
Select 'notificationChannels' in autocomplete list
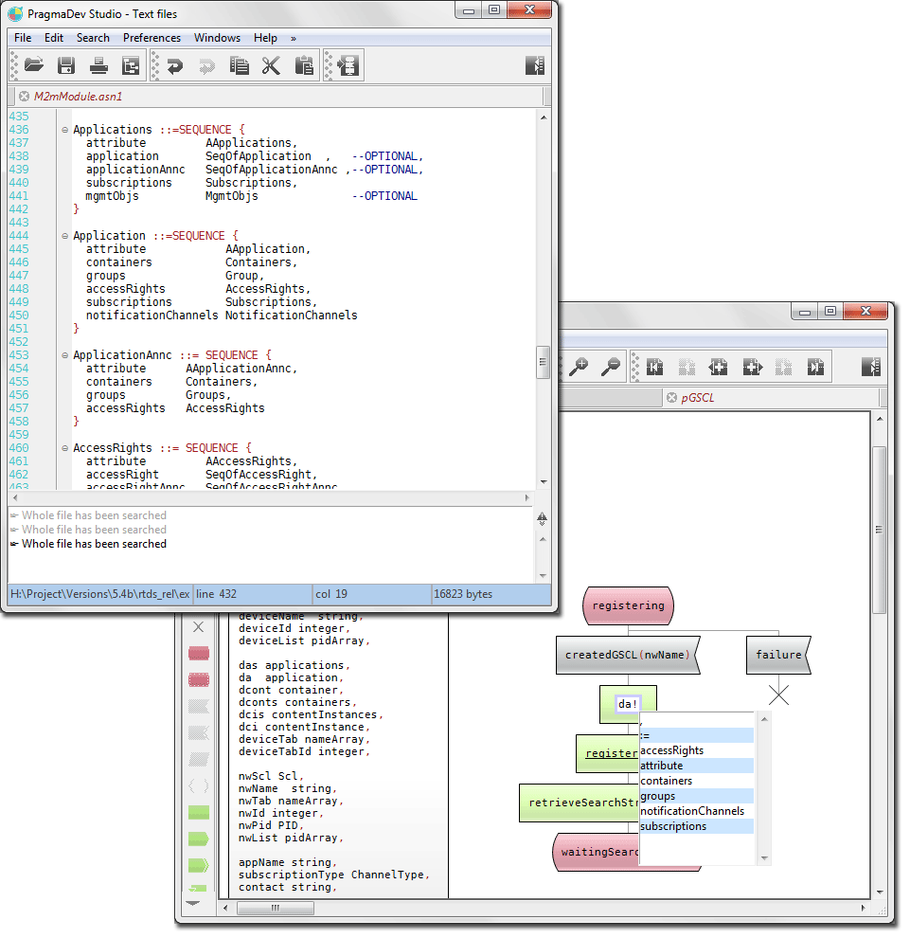tap(692, 811)
